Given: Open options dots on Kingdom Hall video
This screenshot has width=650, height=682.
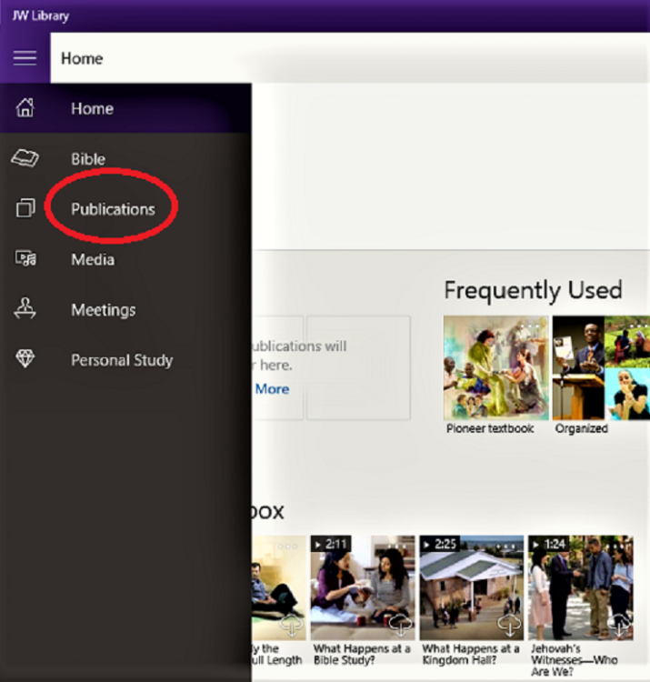Looking at the screenshot, I should click(507, 547).
